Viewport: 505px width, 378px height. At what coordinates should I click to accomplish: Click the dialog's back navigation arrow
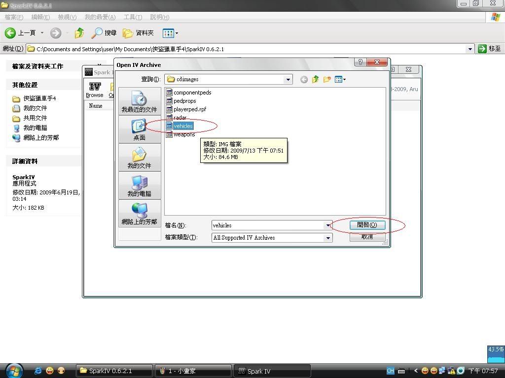coord(304,79)
